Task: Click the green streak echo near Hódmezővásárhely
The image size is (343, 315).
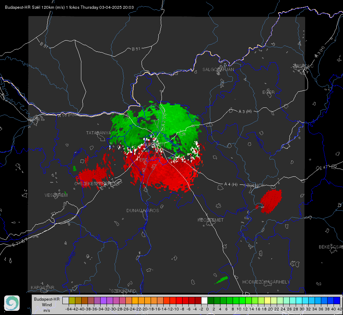Action: 222,280
